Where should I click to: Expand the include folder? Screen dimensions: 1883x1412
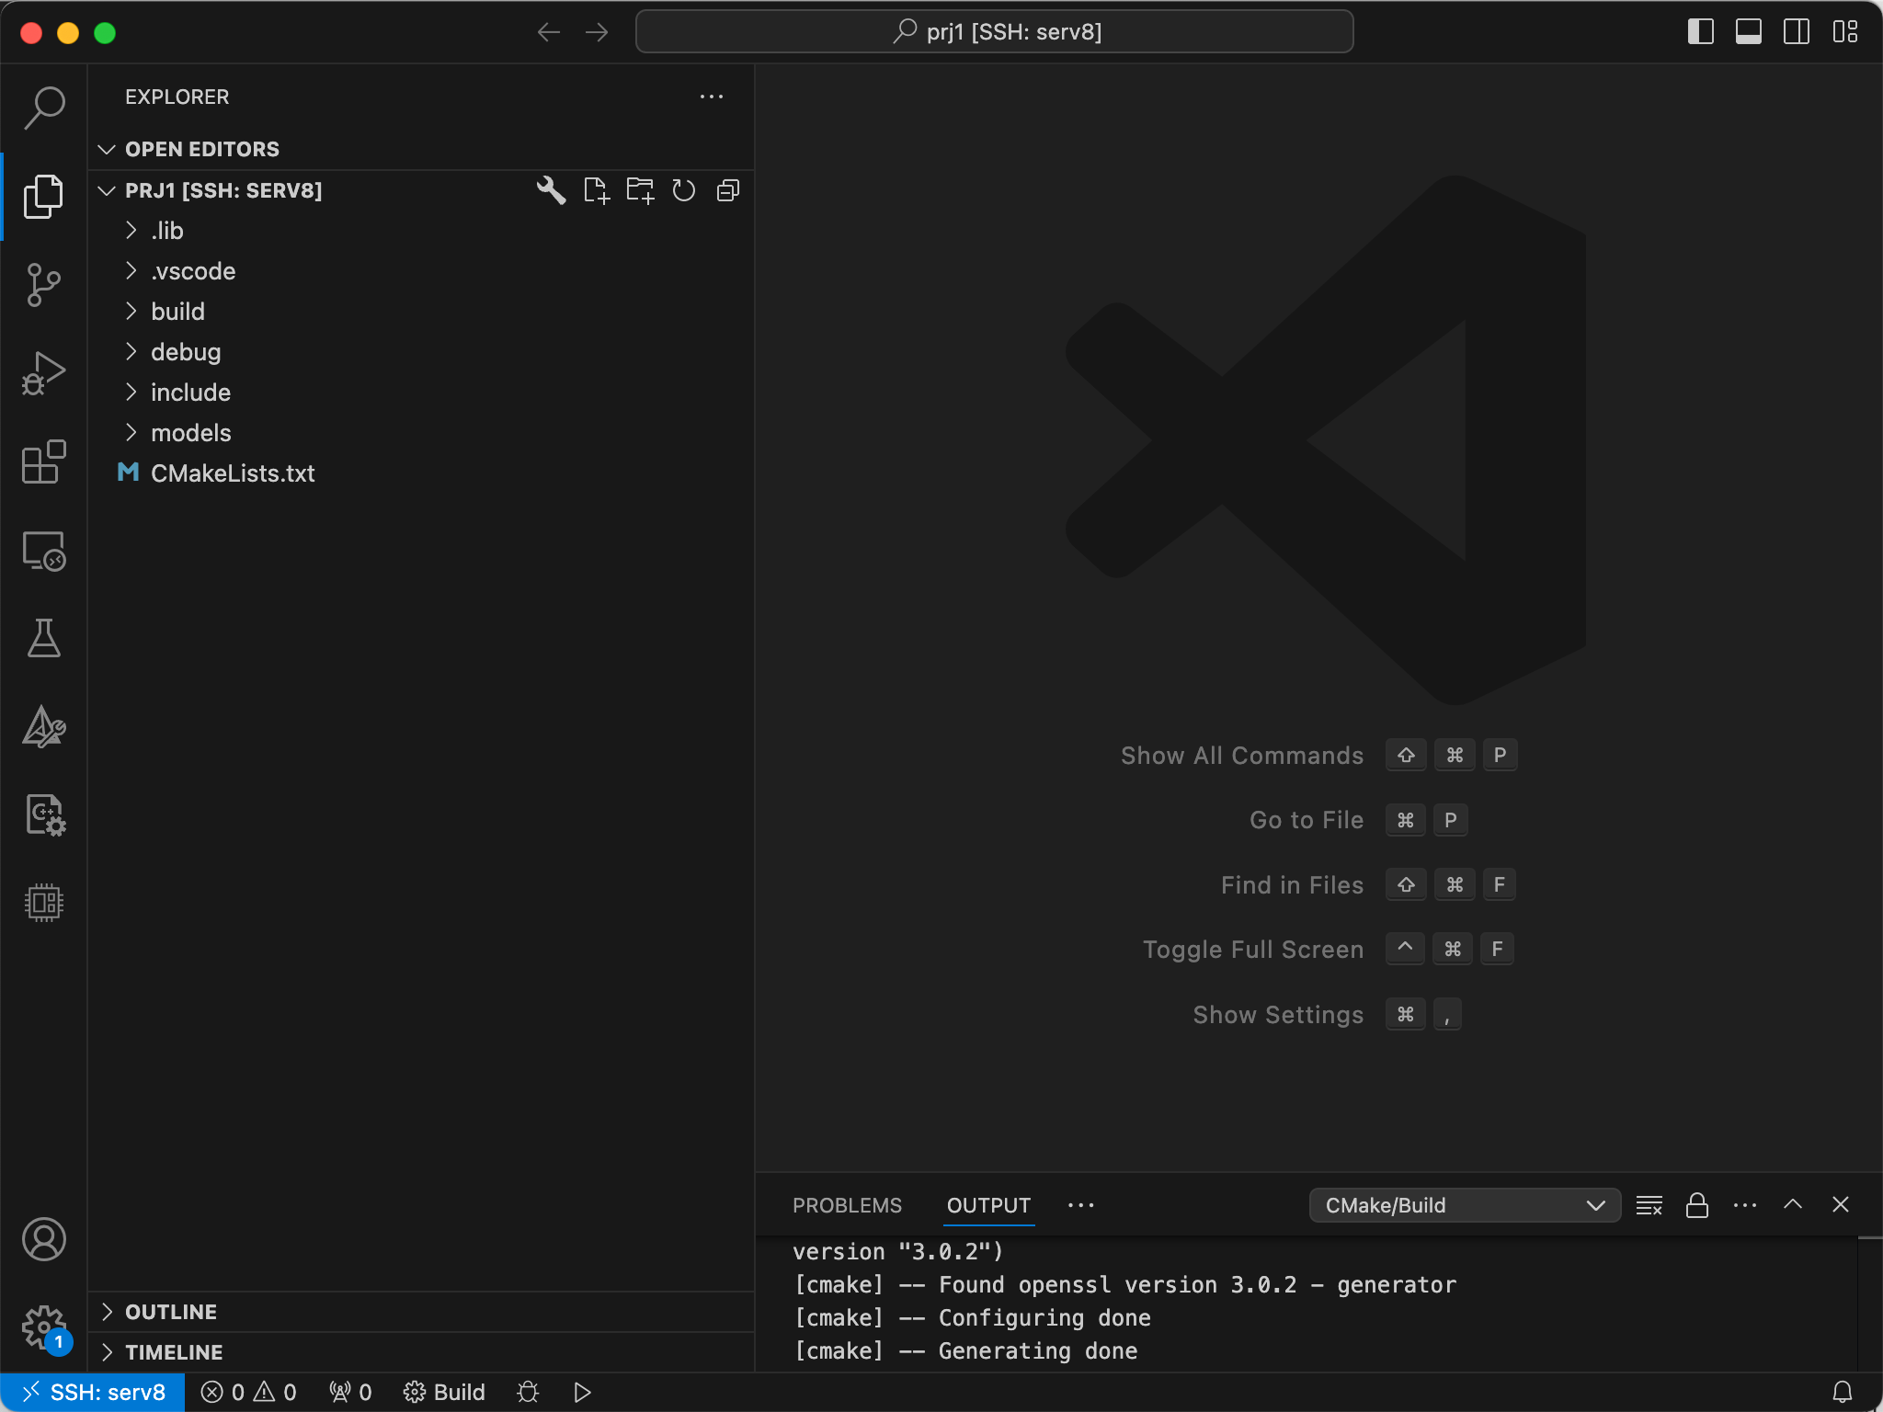pos(421,393)
